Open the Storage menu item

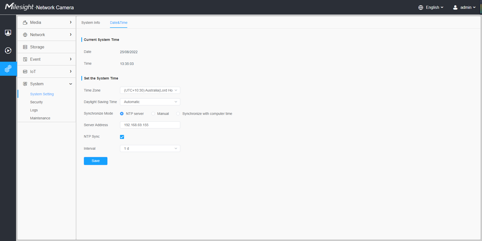(47, 47)
